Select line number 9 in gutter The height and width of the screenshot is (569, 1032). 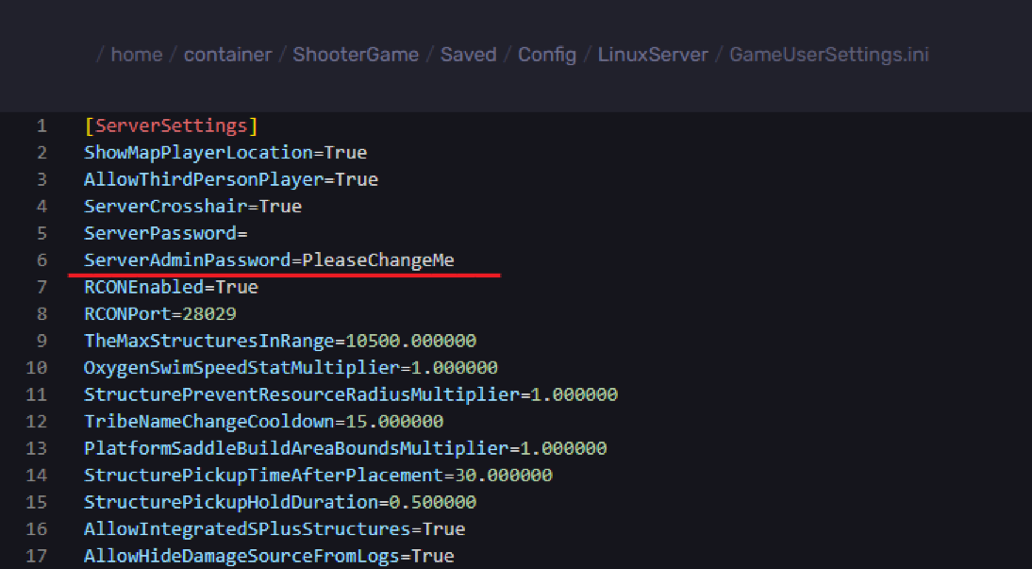click(x=42, y=341)
